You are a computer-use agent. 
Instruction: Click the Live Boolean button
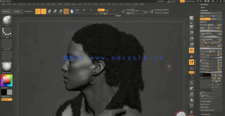pos(28,11)
